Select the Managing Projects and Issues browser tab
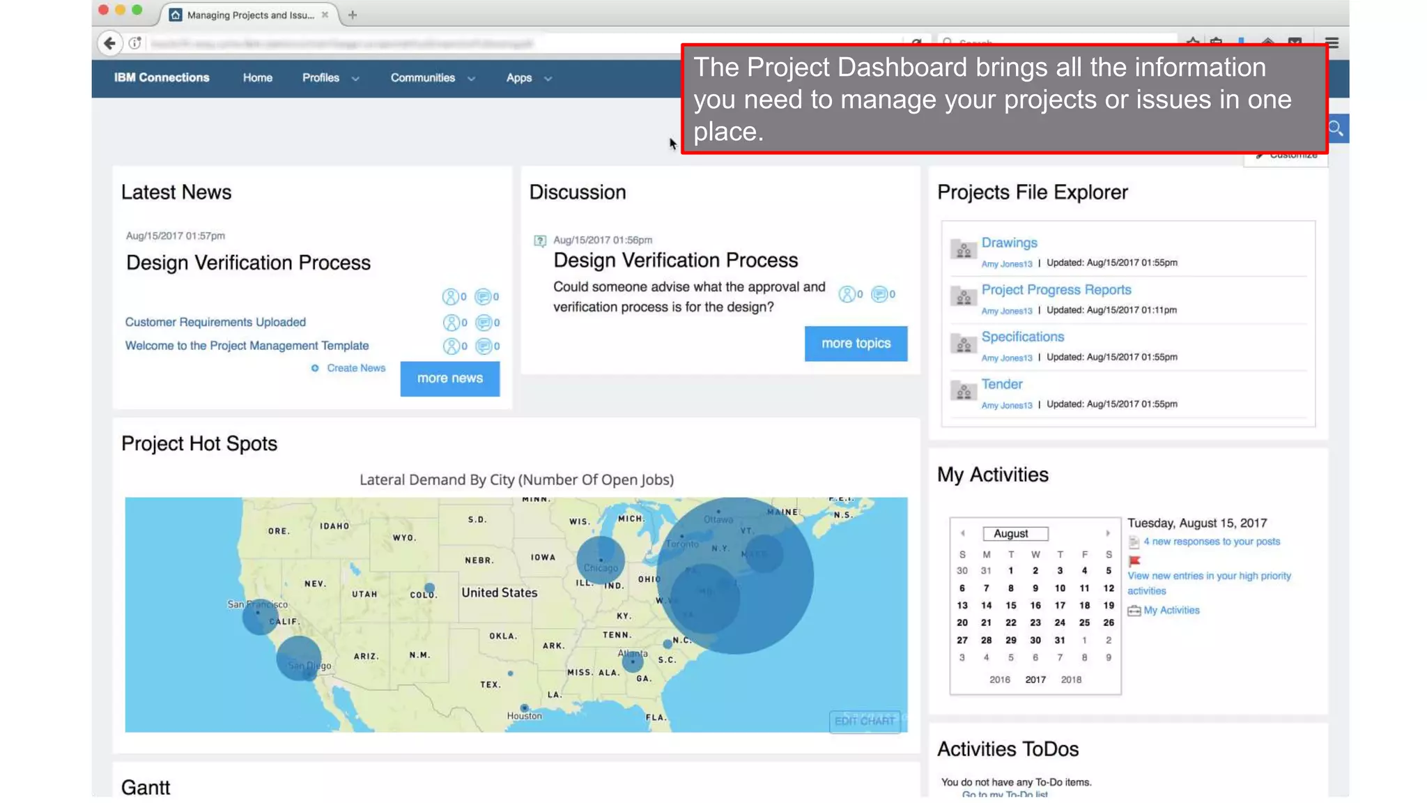 pyautogui.click(x=249, y=15)
